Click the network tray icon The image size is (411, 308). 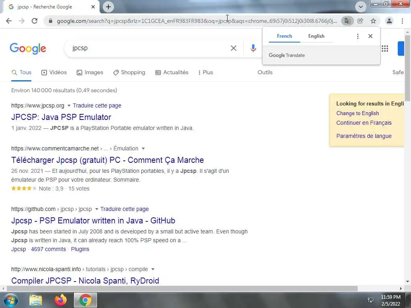click(370, 300)
